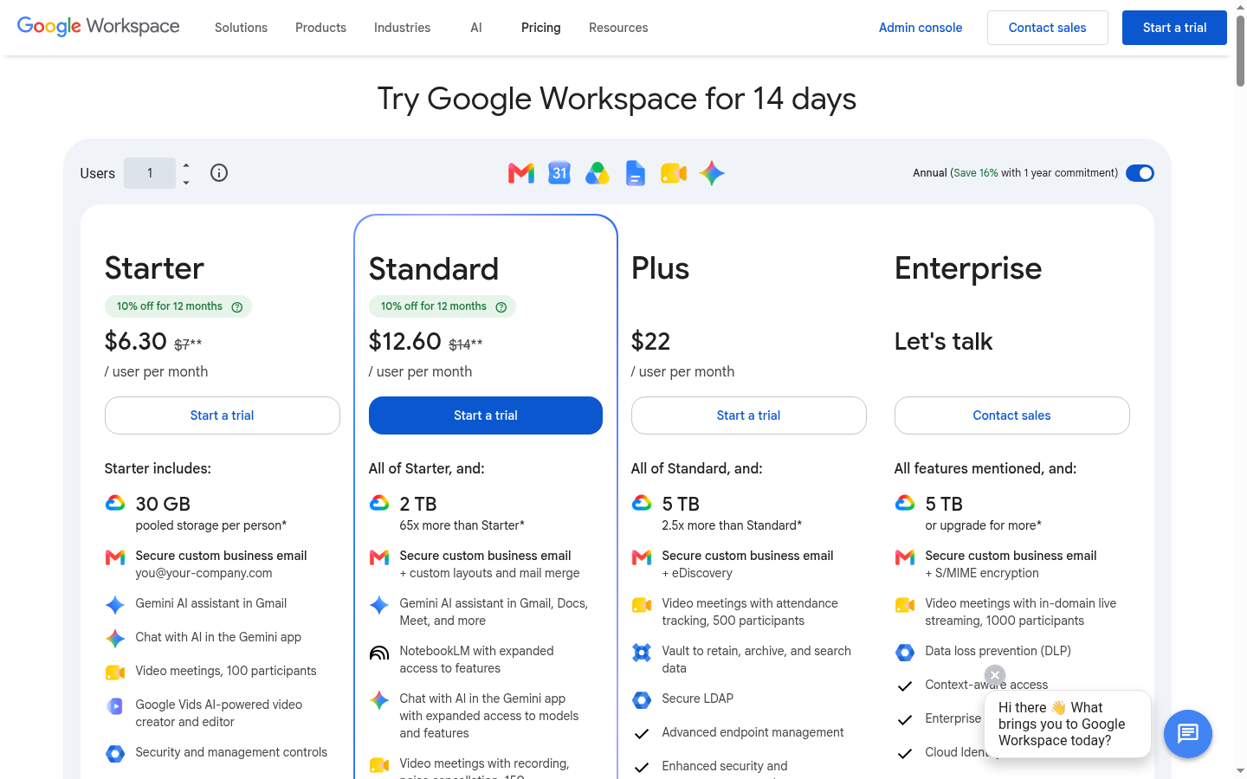Click the cloud icon beside Enterprise 5 TB
Image resolution: width=1247 pixels, height=779 pixels.
tap(905, 503)
